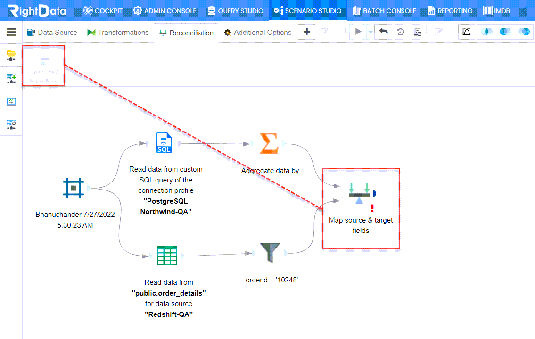Click the run play button
Viewport: 535px width, 339px height.
tap(358, 32)
